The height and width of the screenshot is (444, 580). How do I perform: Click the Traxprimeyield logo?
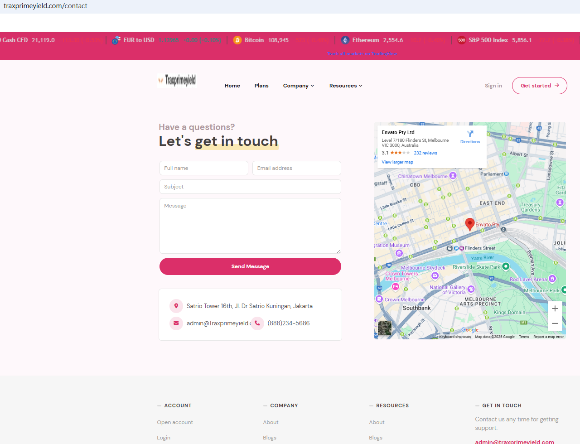(177, 81)
